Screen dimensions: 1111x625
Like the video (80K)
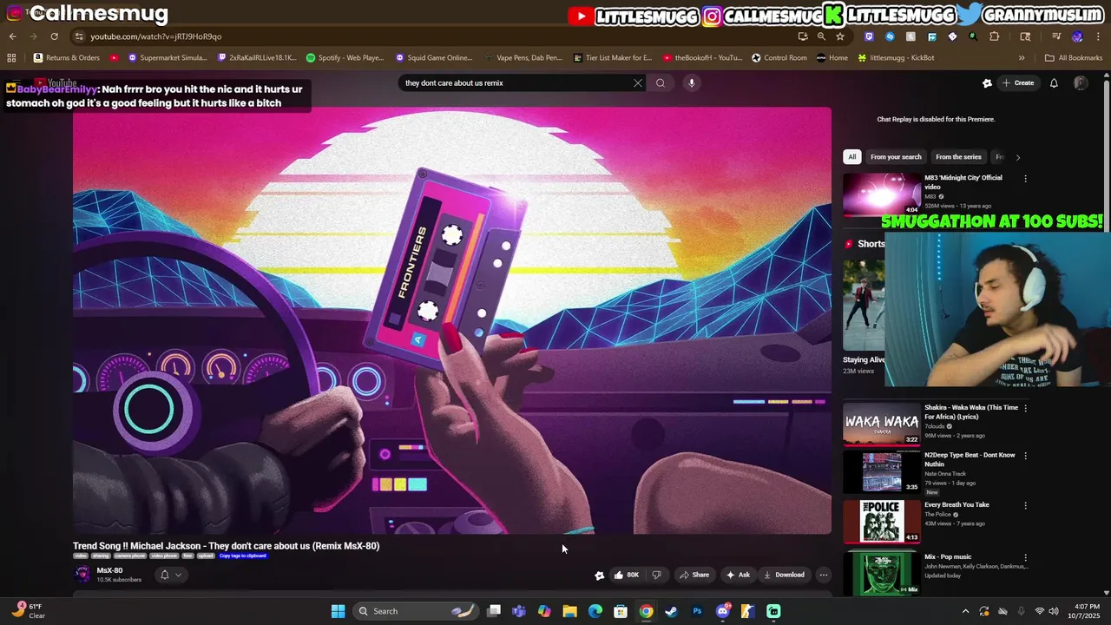[x=626, y=575]
